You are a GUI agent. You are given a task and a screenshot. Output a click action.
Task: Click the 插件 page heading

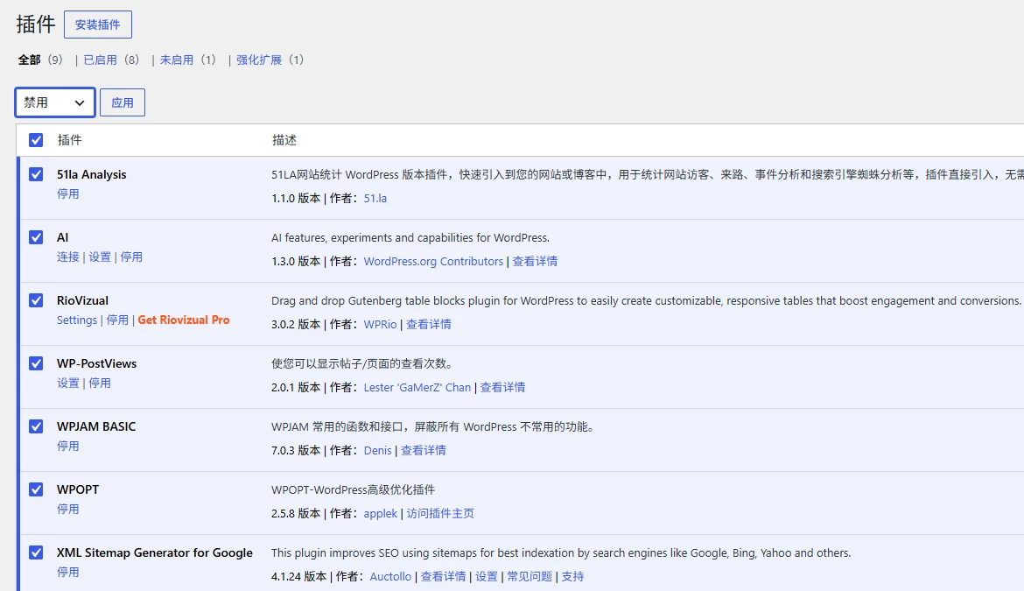36,25
